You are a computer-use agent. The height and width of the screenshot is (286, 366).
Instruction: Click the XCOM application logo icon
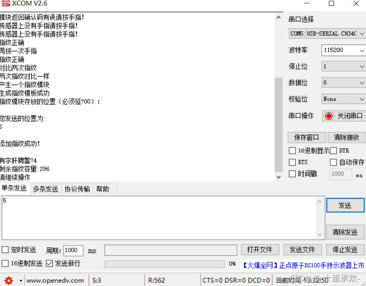coord(6,3)
